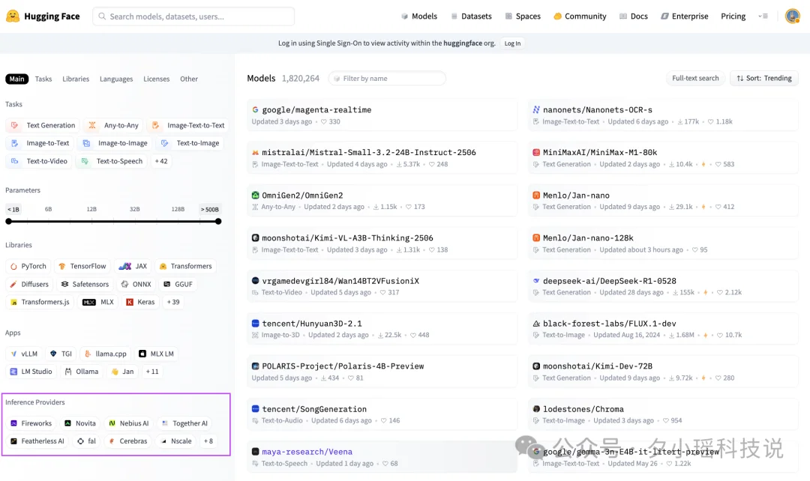
Task: Select the ONNX library filter
Action: point(136,285)
